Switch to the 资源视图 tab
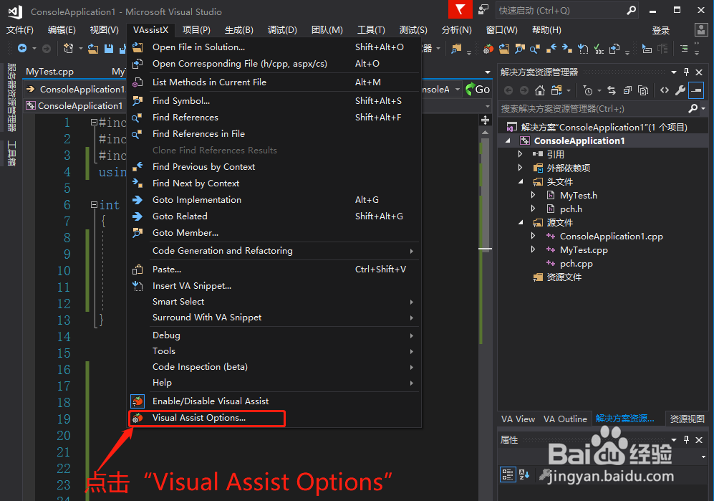Viewport: 714px width, 501px height. (687, 419)
